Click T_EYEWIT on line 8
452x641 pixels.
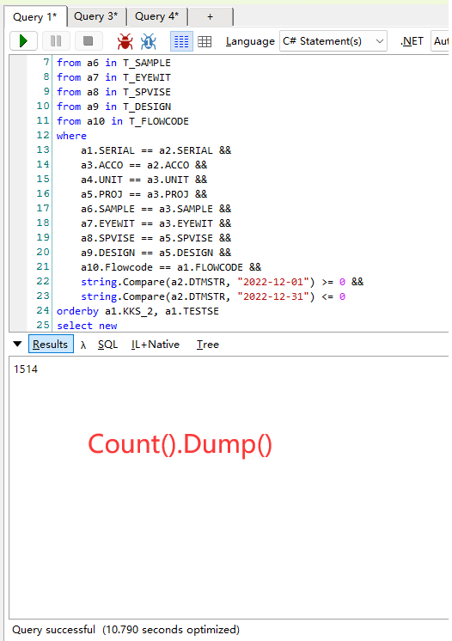pyautogui.click(x=147, y=77)
